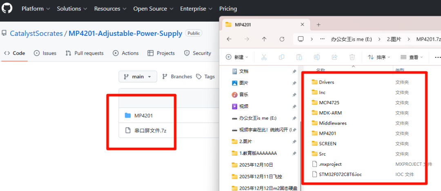Open 串口屏文件.7z file on GitHub

[x=150, y=130]
